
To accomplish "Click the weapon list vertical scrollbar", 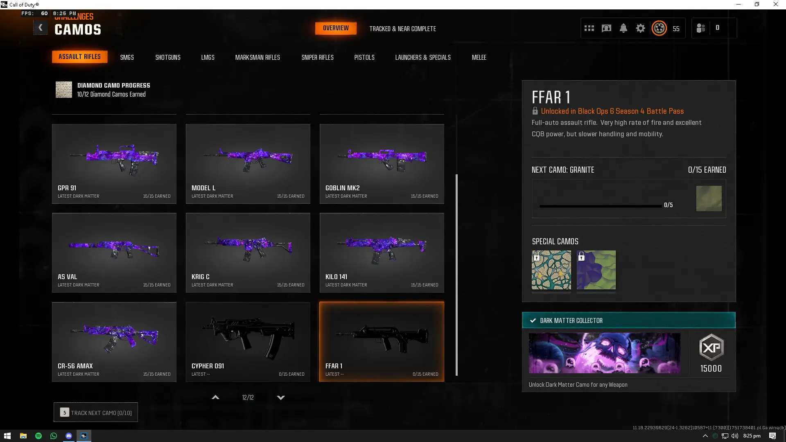I will (456, 274).
